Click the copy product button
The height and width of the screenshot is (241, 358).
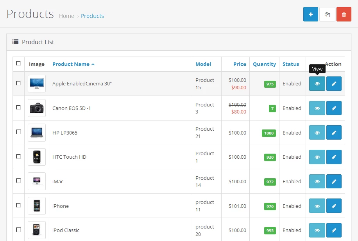(x=327, y=14)
